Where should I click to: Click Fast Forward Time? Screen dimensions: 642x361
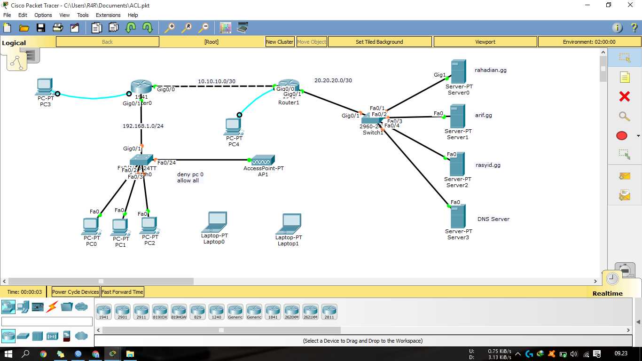pos(122,292)
